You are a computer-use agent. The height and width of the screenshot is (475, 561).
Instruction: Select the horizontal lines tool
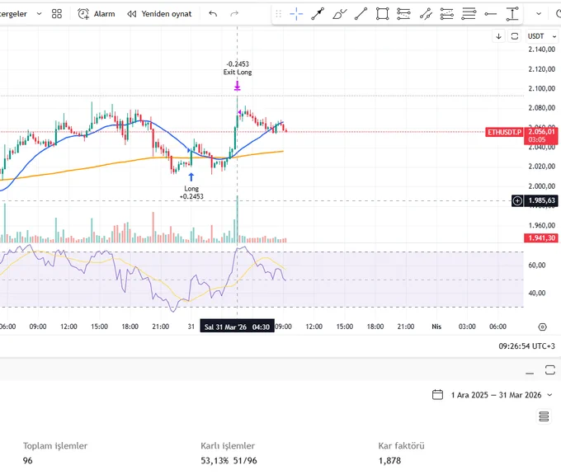tap(469, 14)
